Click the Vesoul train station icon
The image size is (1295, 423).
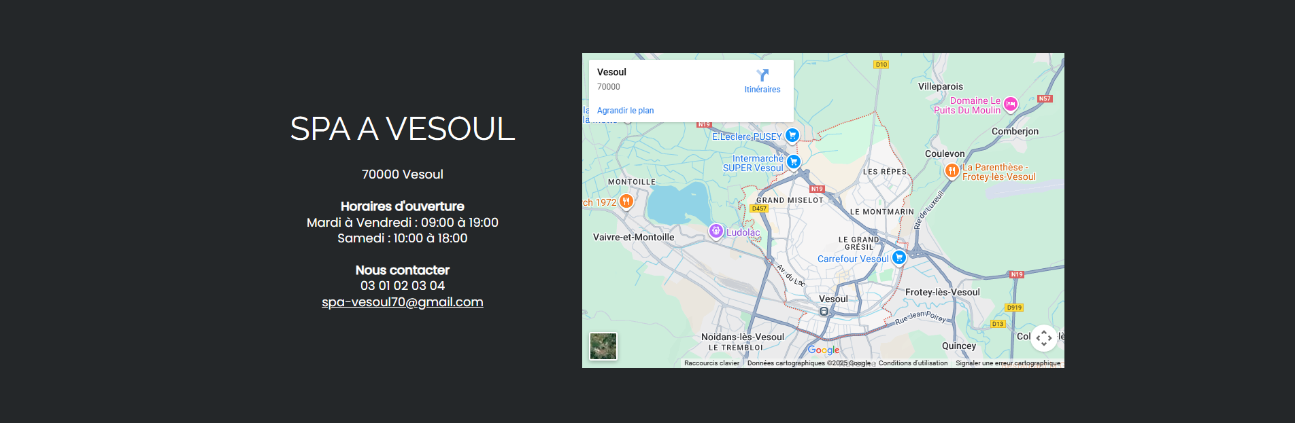(x=824, y=311)
